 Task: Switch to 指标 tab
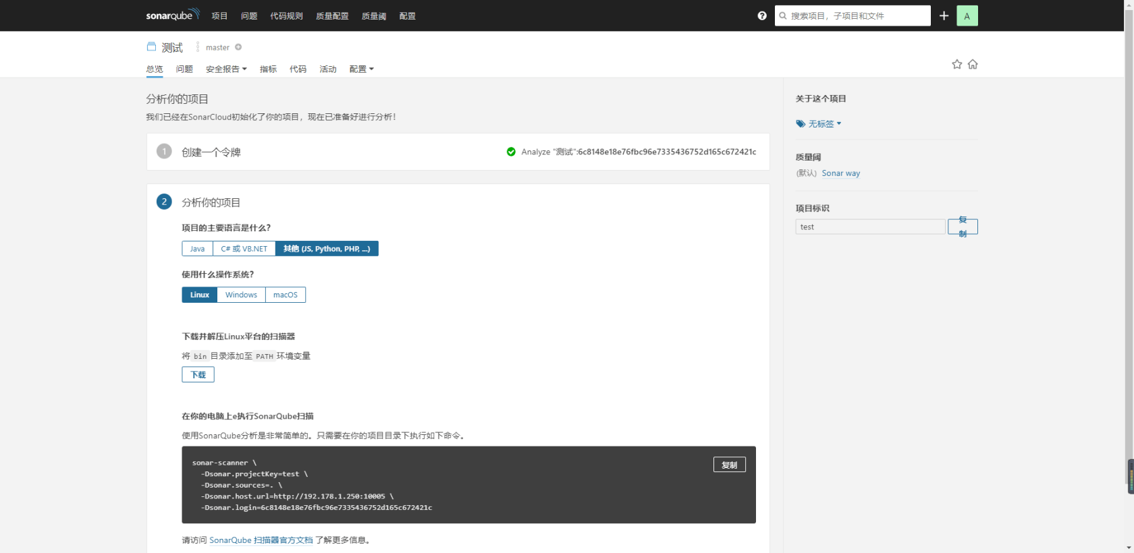(268, 69)
